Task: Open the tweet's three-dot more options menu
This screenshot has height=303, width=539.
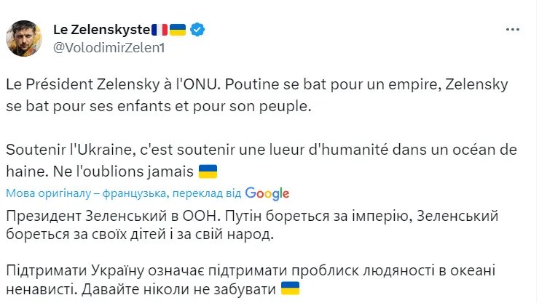Action: pyautogui.click(x=514, y=29)
